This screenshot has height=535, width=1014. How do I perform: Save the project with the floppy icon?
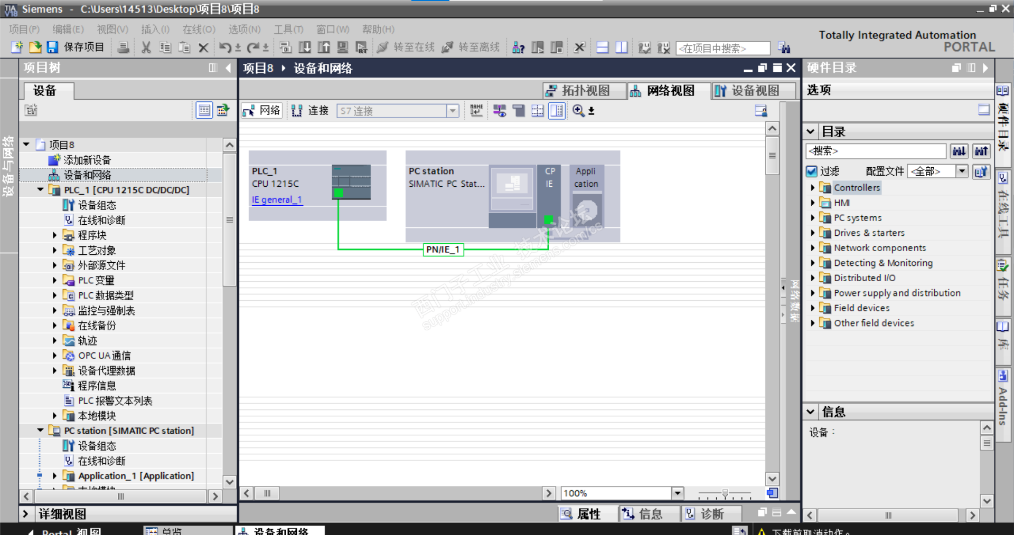tap(52, 47)
